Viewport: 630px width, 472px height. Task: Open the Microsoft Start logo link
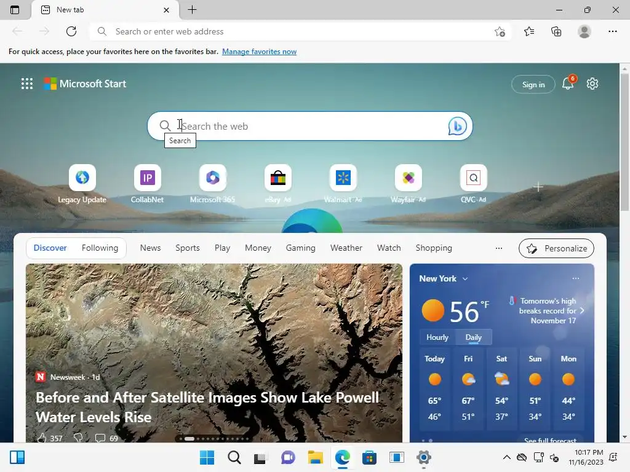tap(85, 84)
